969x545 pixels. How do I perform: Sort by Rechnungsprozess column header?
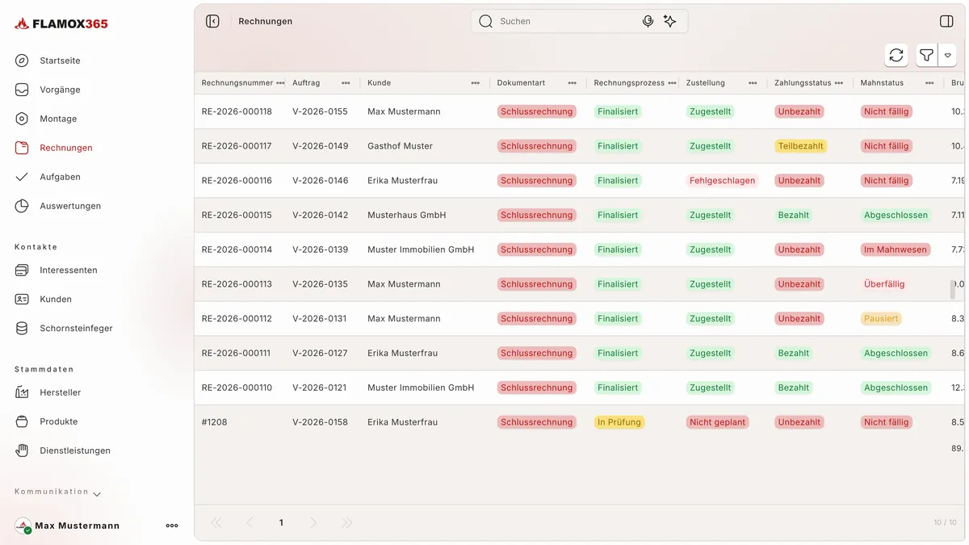tap(629, 83)
